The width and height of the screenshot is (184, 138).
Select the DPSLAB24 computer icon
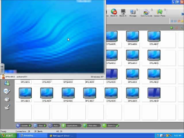pos(47,93)
